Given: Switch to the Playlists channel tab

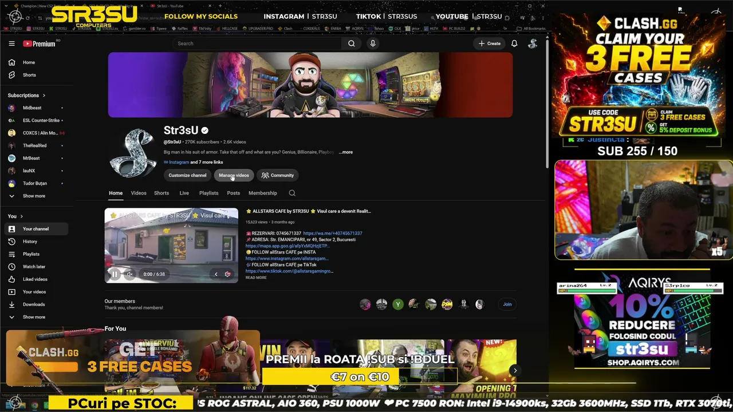Looking at the screenshot, I should 209,193.
